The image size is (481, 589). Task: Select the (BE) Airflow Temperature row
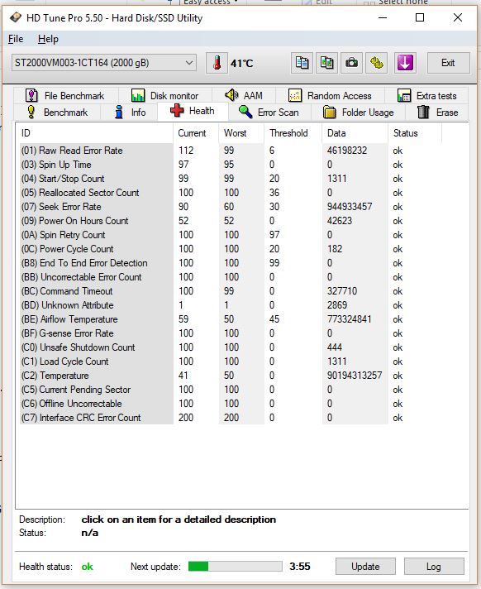[231, 319]
